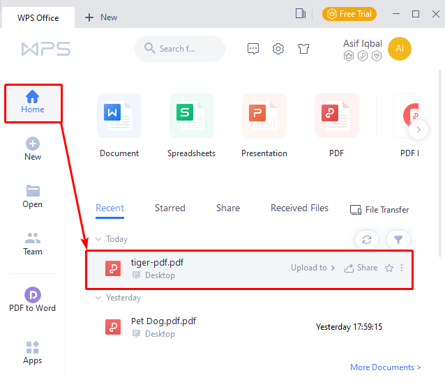Open the Apps grid in sidebar
This screenshot has height=389, width=445.
tap(33, 353)
